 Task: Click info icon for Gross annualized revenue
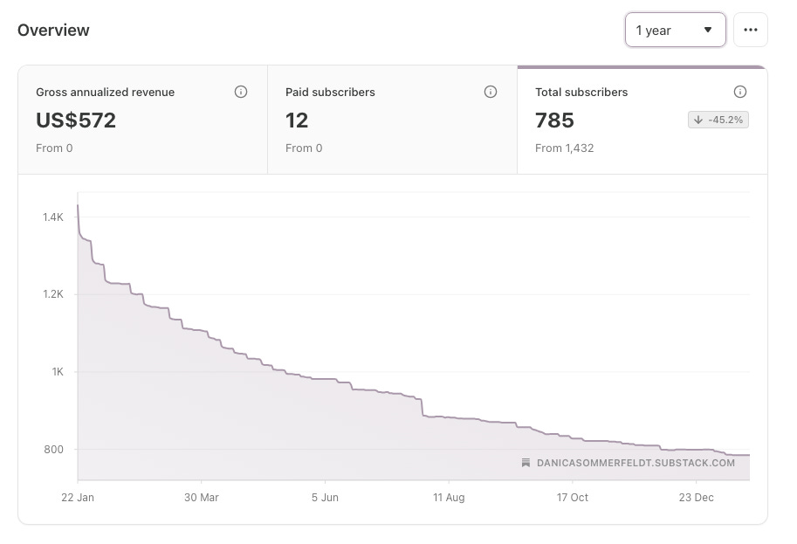point(241,92)
